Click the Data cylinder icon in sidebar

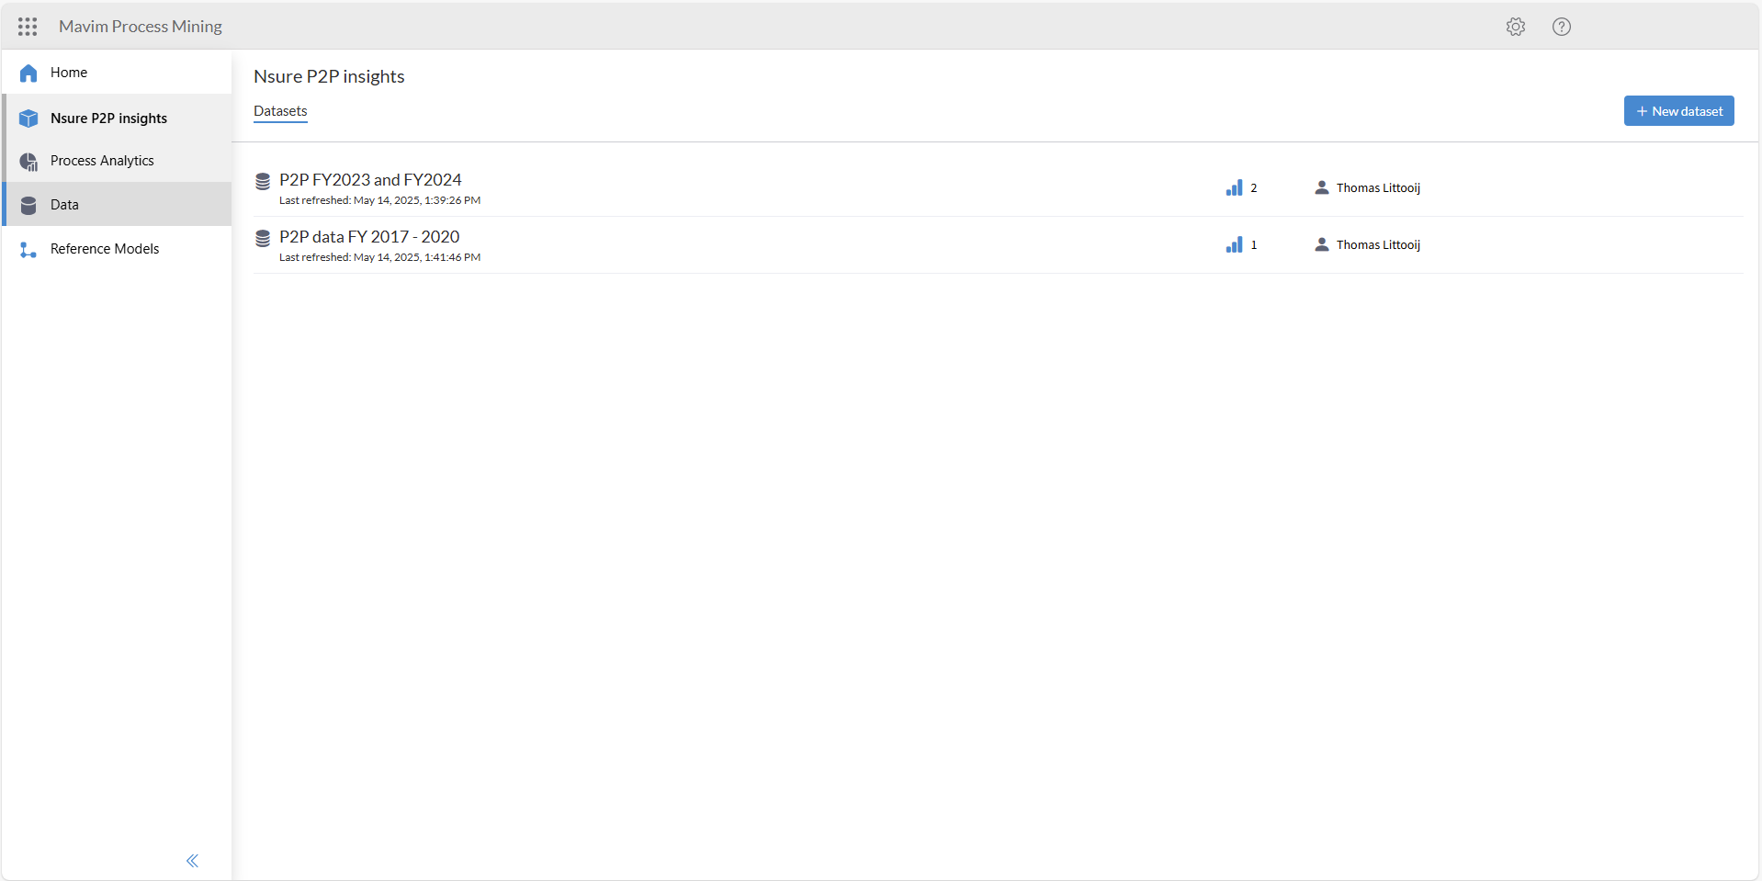(x=28, y=205)
